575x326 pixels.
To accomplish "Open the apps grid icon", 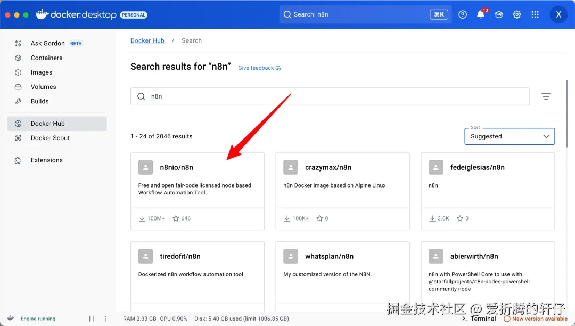I will pos(535,15).
